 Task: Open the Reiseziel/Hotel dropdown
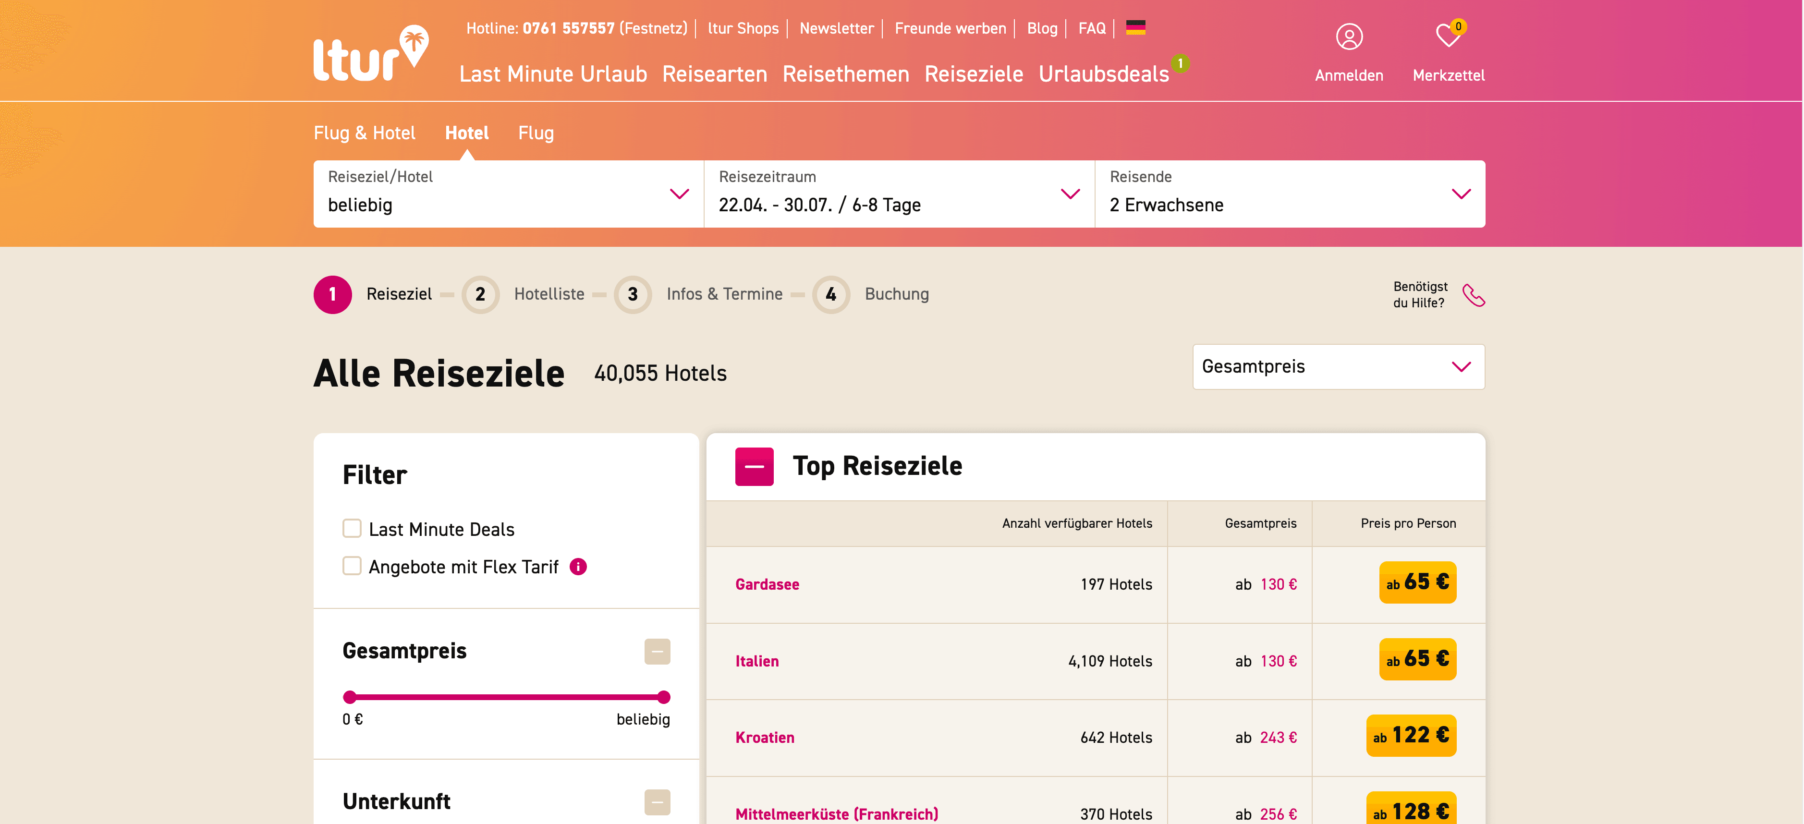tap(508, 193)
